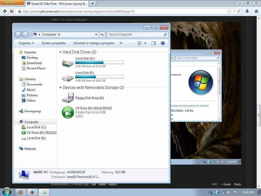This screenshot has height=196, width=261.
Task: Open Organize dropdown menu
Action: (26, 43)
